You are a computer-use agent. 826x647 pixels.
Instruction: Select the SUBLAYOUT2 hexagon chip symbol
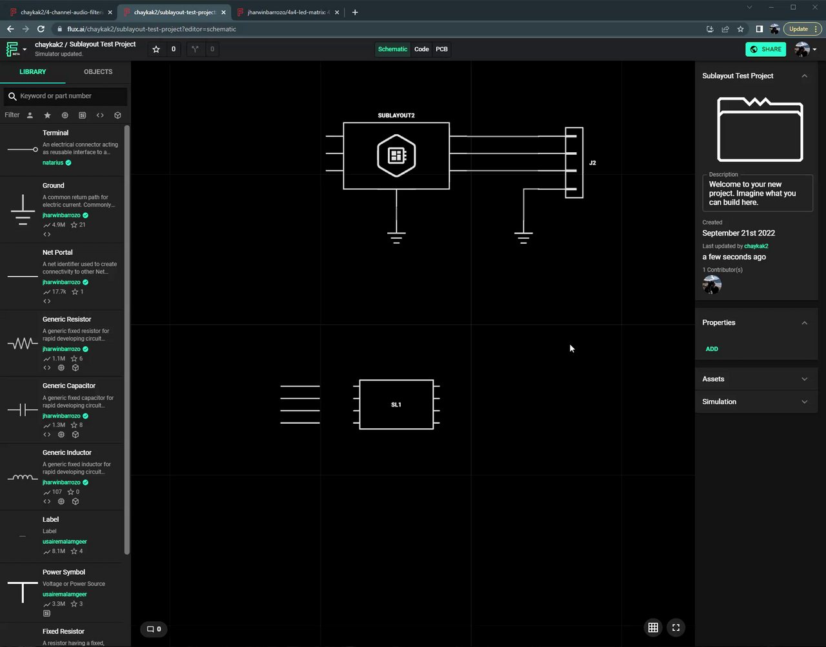[x=396, y=155]
